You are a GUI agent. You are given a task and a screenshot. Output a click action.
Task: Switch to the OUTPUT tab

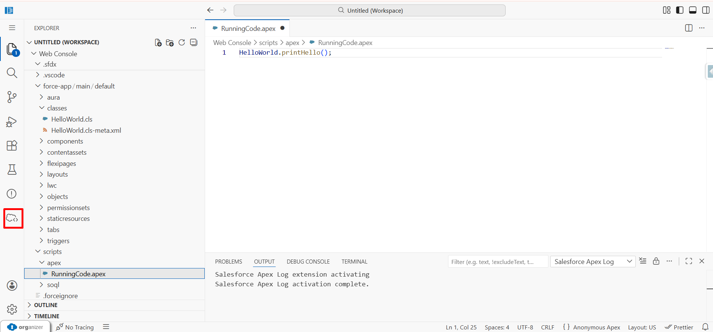pyautogui.click(x=264, y=262)
